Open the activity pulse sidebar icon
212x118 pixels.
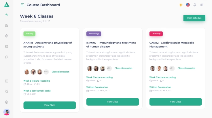(7, 15)
